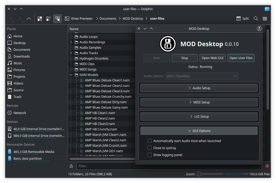Image resolution: width=276 pixels, height=183 pixels.
Task: Navigate to MOD Desktop in the breadcrumb
Action: point(133,19)
